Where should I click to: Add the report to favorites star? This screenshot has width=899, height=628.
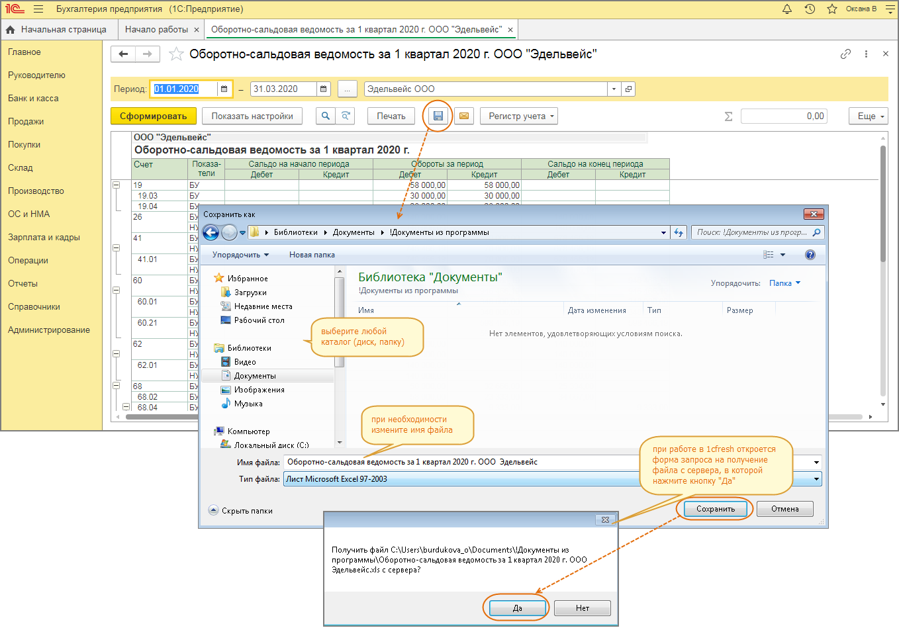(176, 54)
